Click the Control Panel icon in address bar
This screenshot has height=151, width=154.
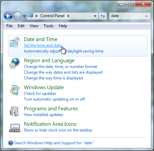coord(31,16)
